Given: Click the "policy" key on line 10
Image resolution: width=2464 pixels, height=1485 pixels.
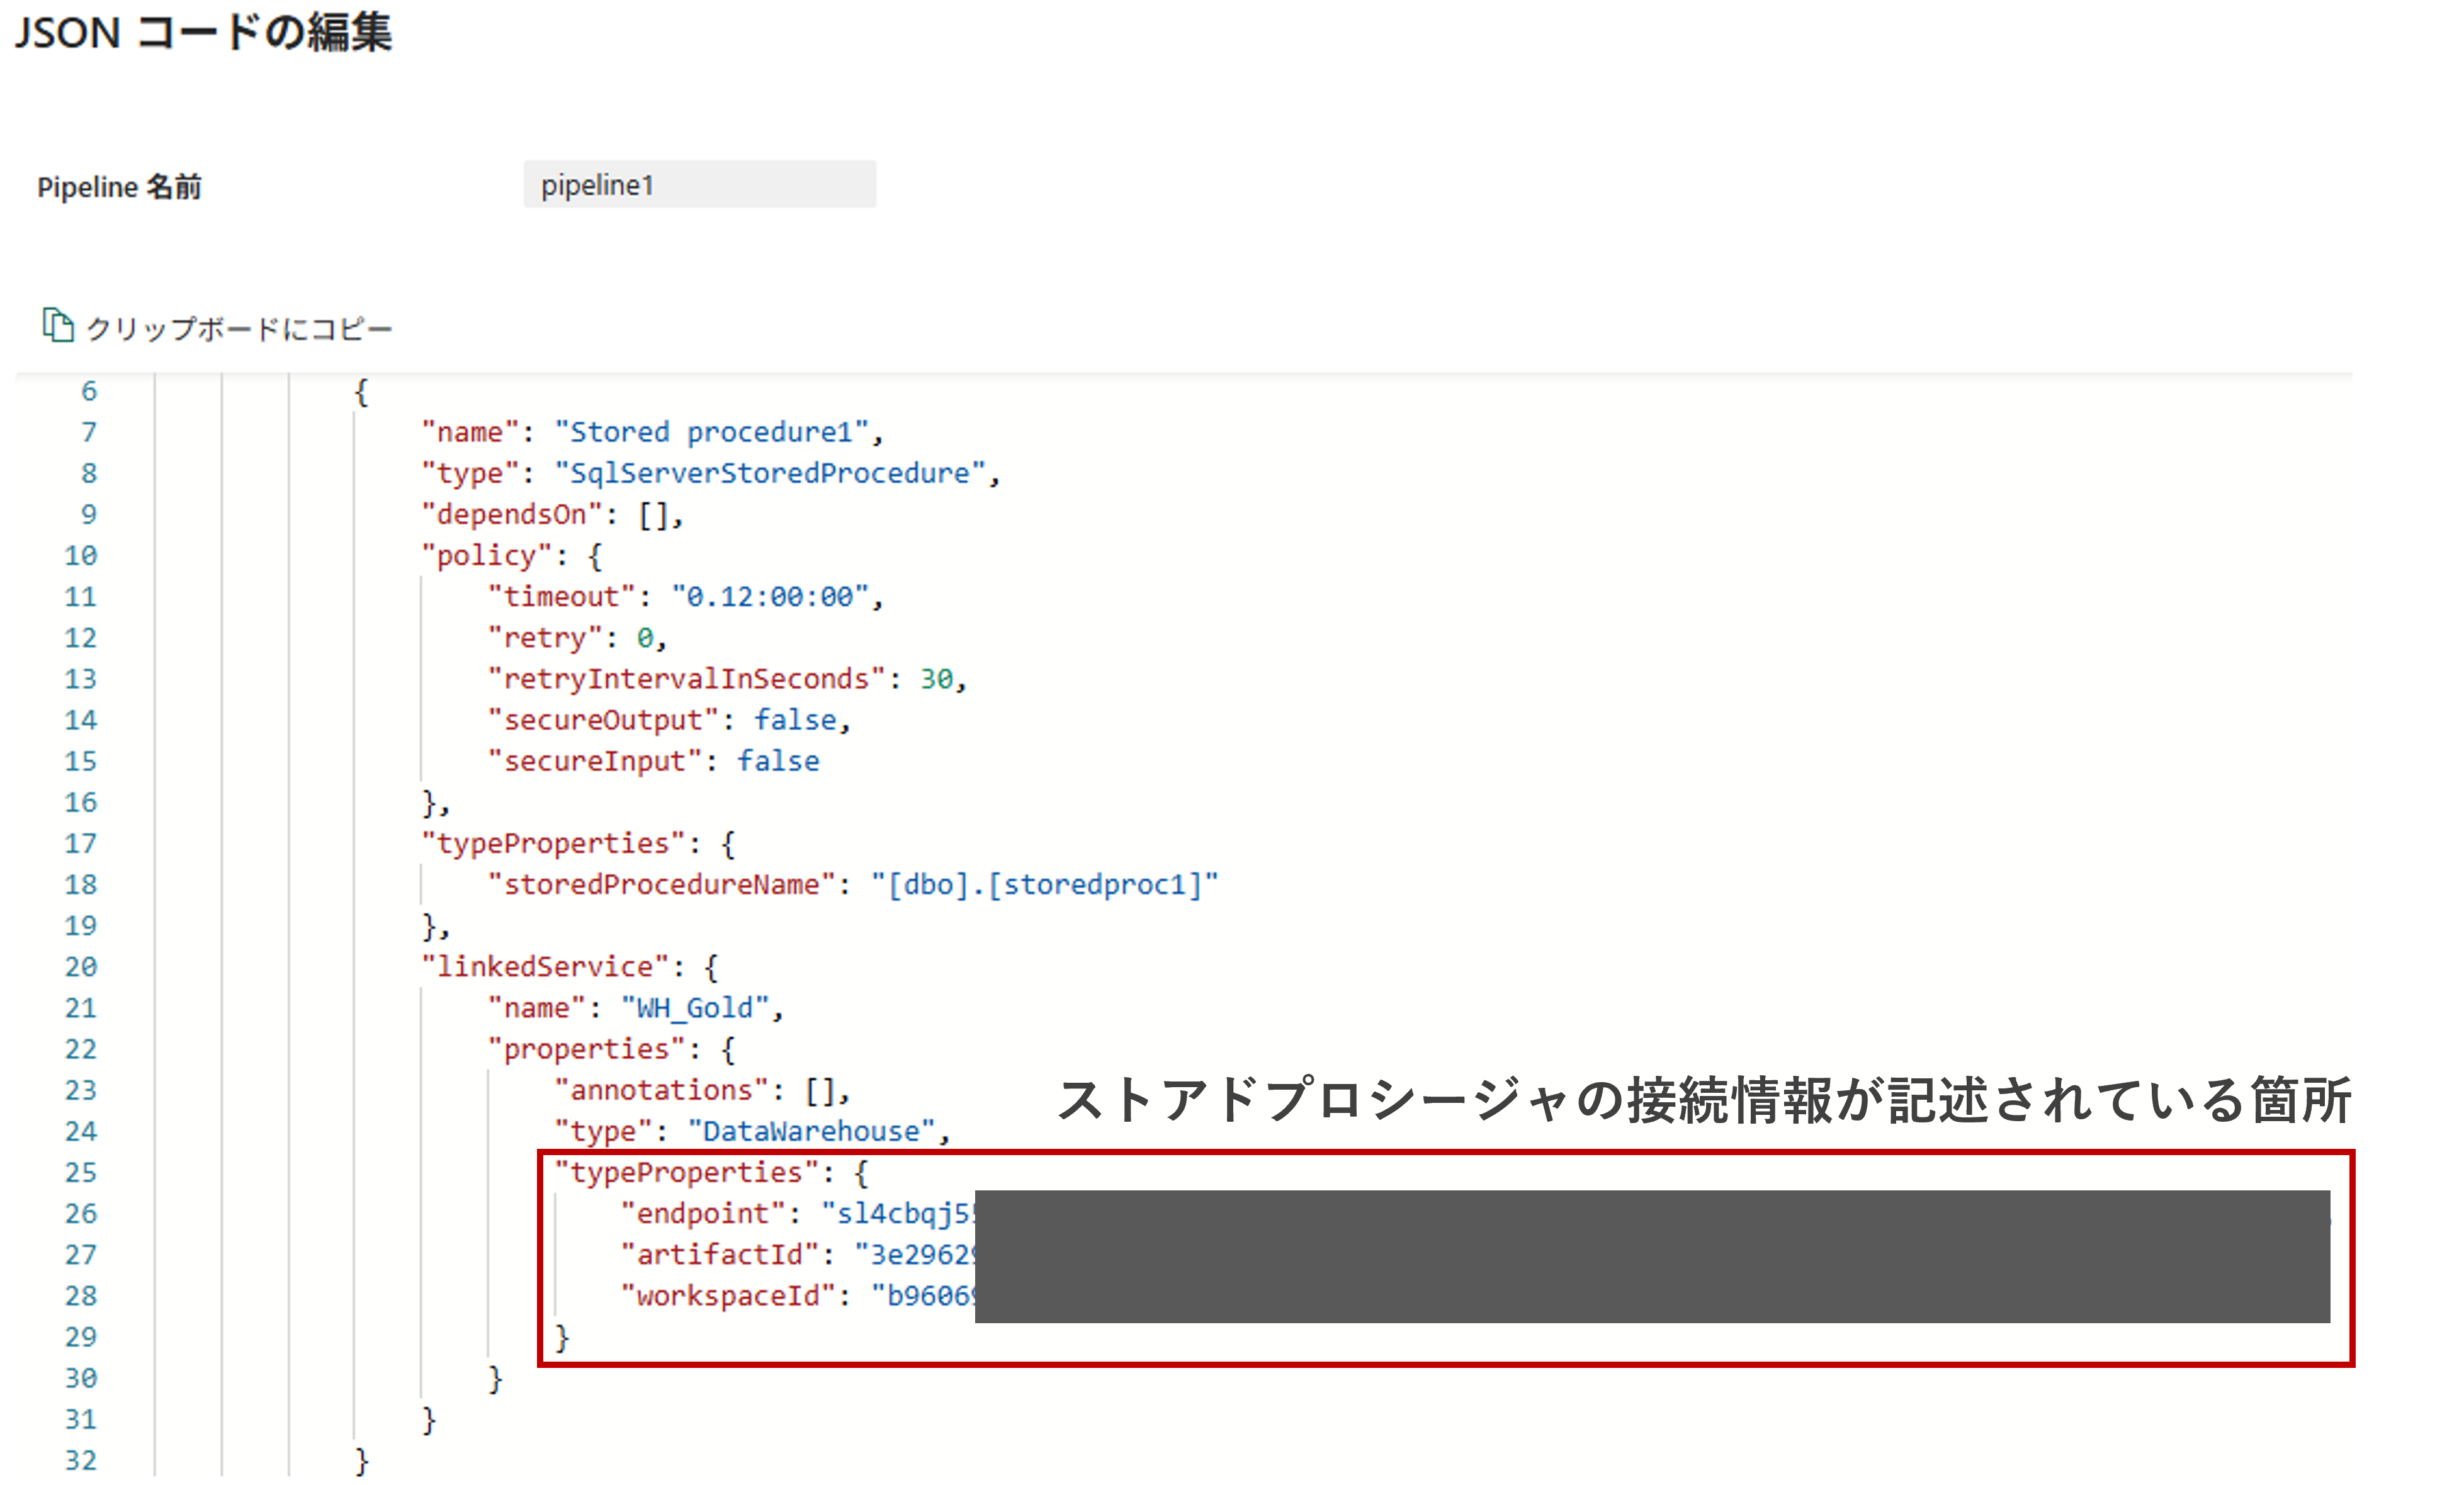Looking at the screenshot, I should click(x=487, y=555).
